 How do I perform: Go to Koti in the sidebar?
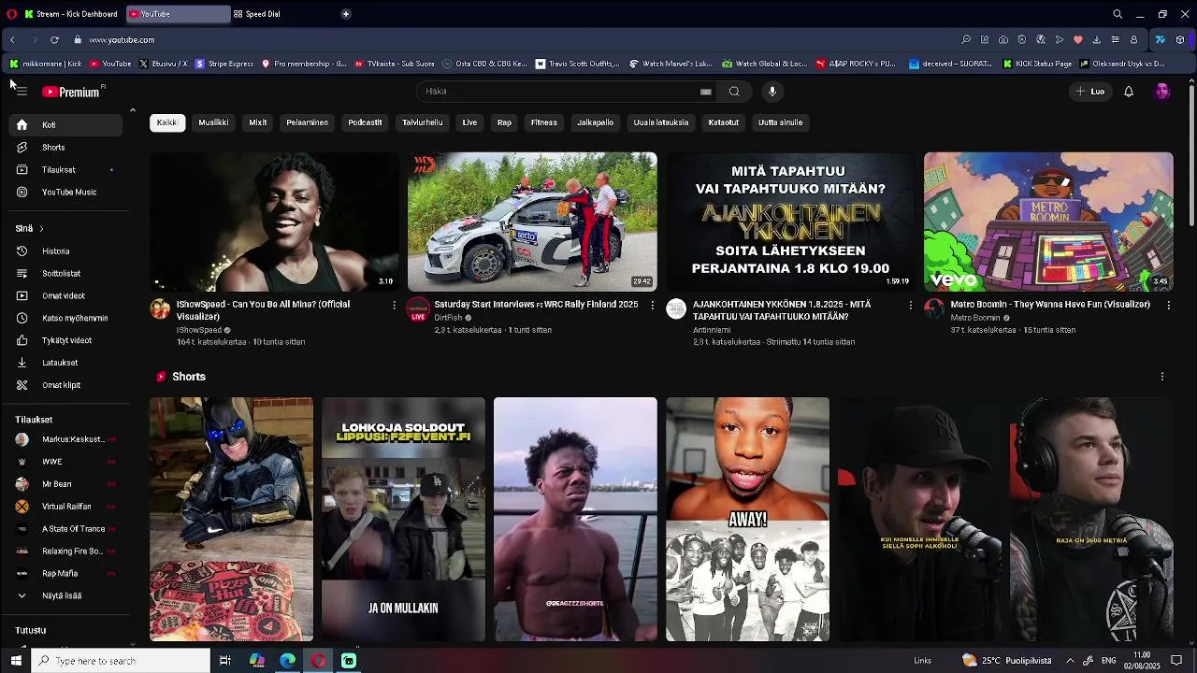[65, 124]
